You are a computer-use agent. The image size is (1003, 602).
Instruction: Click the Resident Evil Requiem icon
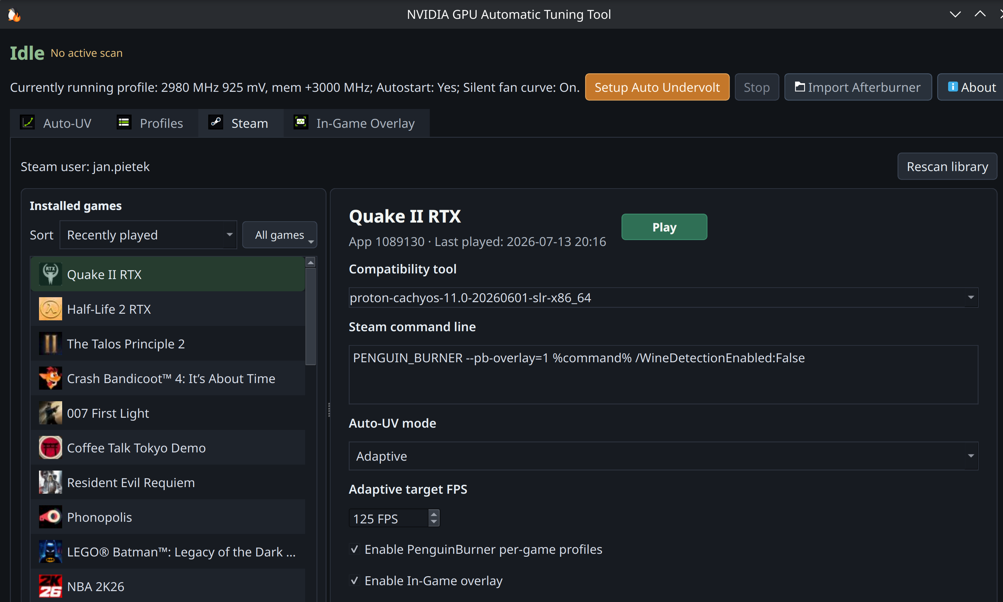tap(50, 482)
